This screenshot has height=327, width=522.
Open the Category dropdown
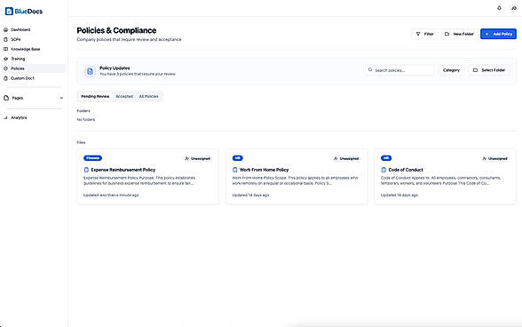coord(451,70)
